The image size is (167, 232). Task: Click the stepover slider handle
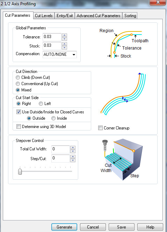pos(20,171)
